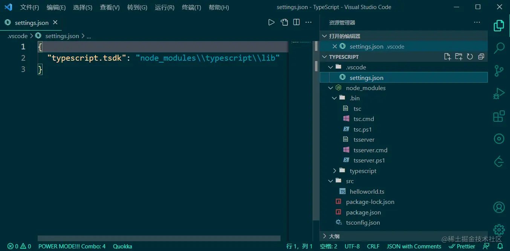Open the Run and Debug view

[x=499, y=93]
